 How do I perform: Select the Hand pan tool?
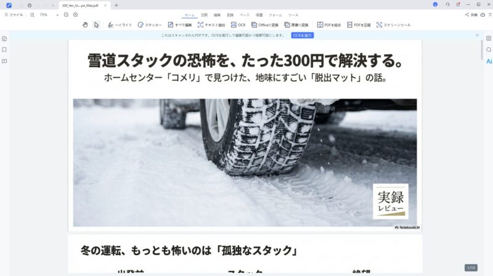(x=86, y=25)
